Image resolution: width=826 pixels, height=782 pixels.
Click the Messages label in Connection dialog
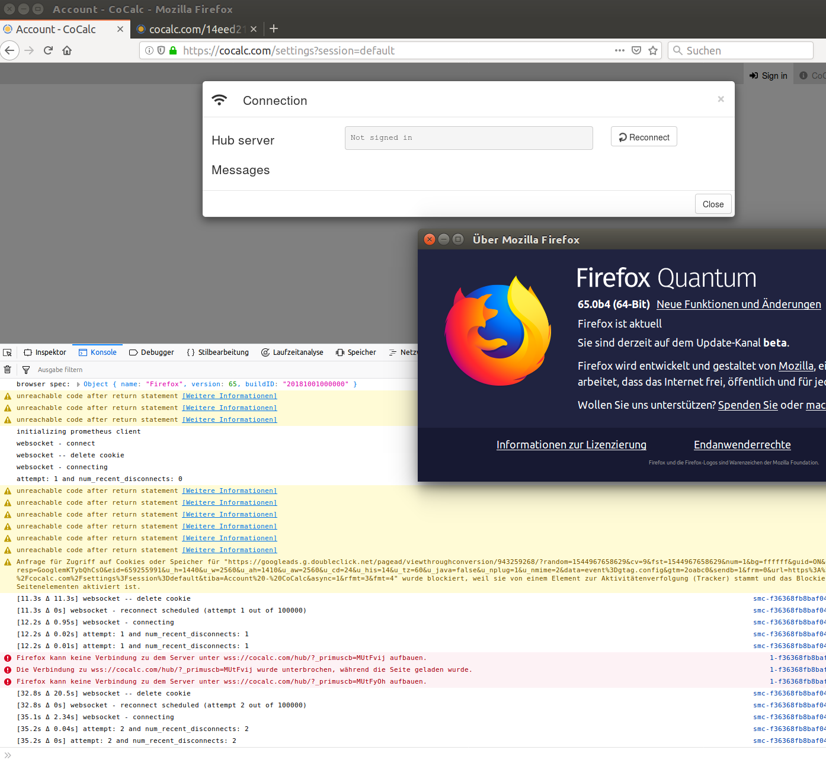(241, 170)
